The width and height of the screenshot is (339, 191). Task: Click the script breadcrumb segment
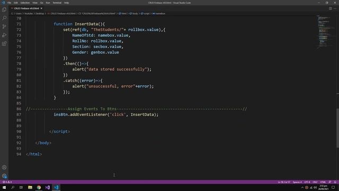[x=145, y=13]
